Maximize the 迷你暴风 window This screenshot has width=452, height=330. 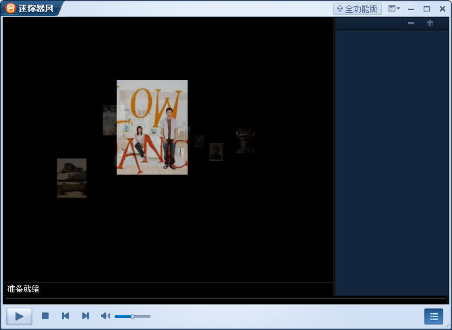426,9
